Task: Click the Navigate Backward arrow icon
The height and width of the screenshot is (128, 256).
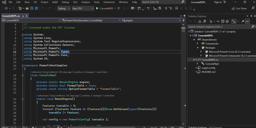Action: pos(6,8)
